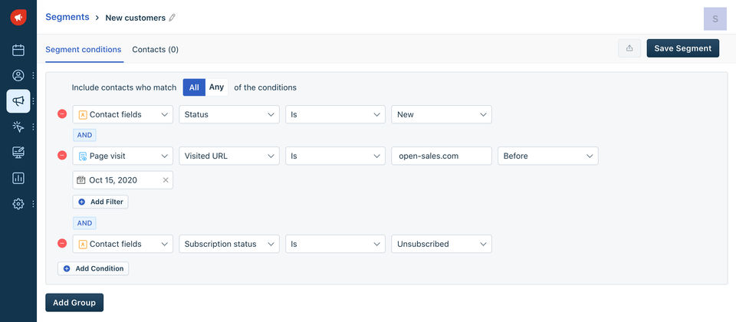Open the Before time filter dropdown
The image size is (736, 322).
coord(547,156)
